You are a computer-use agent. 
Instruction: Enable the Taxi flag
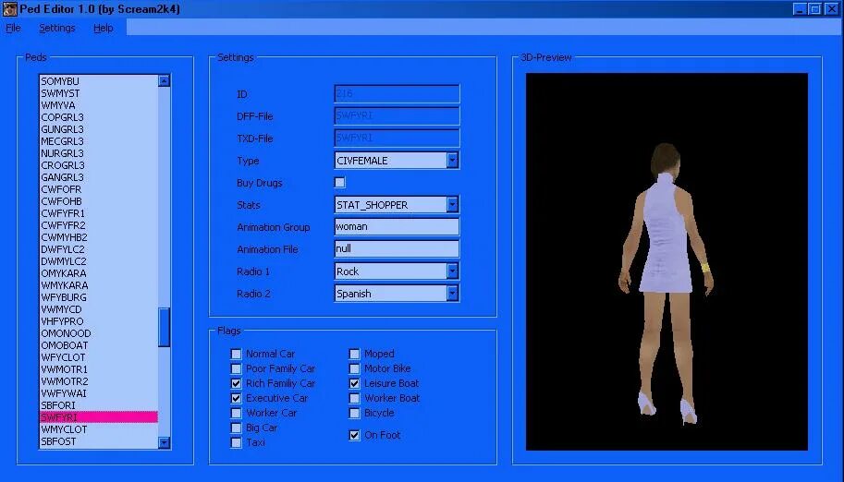236,442
